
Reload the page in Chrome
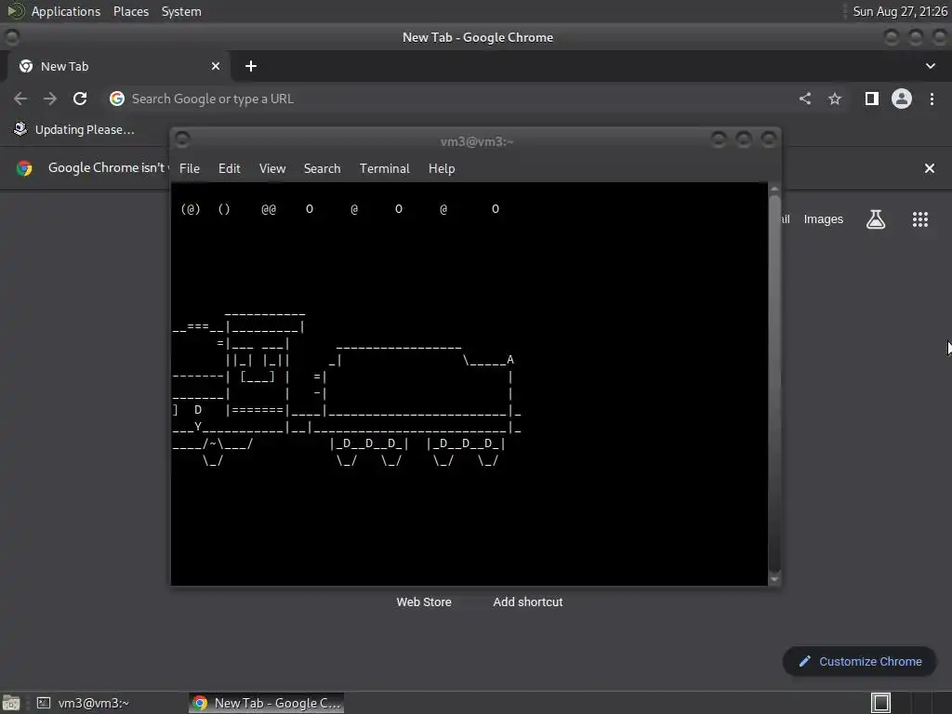(80, 99)
